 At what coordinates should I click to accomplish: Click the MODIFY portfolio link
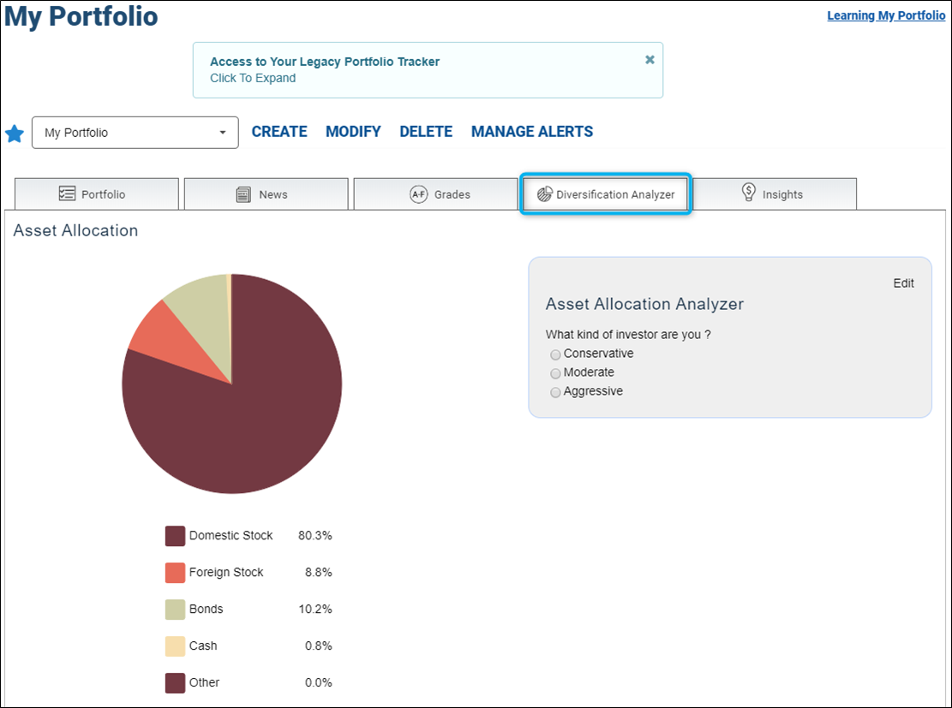pyautogui.click(x=353, y=132)
